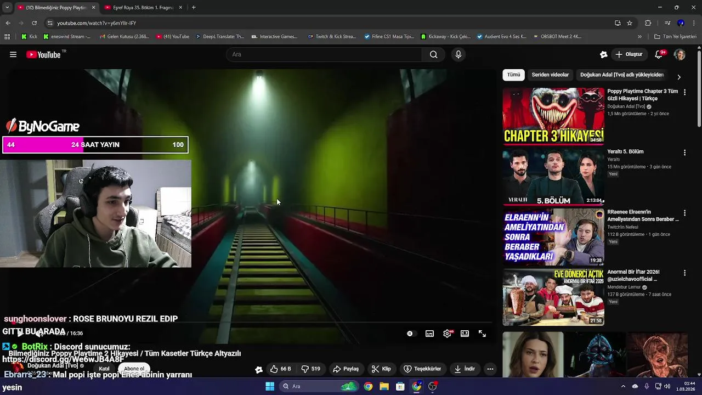Subscribe with the Abone ol button
Viewport: 702px width, 395px height.
click(134, 369)
